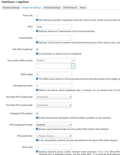
Task: Go to the General Settings tab
Action: coord(11,8)
